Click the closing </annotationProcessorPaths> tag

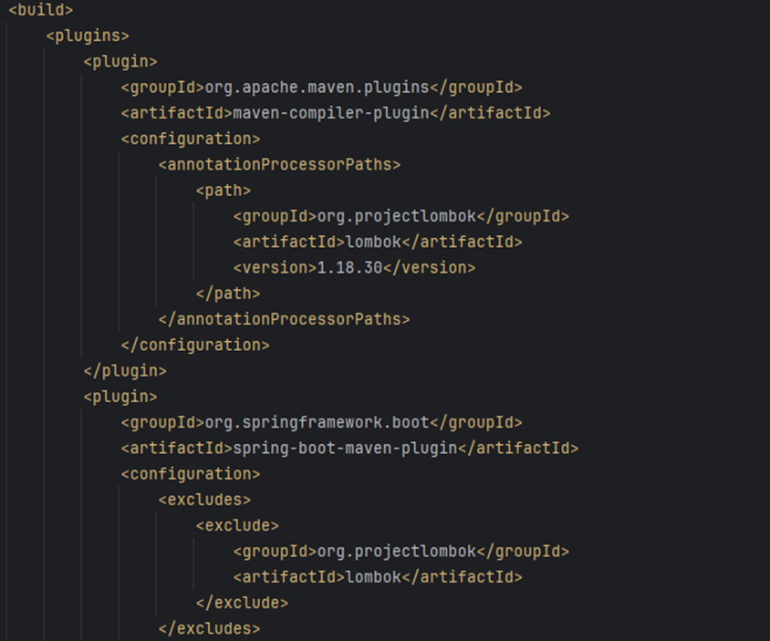click(285, 319)
